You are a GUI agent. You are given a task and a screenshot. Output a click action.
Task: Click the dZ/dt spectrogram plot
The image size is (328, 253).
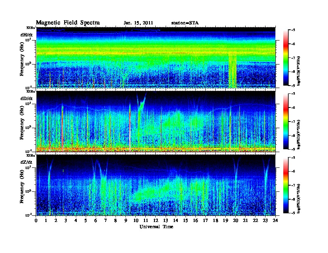pyautogui.click(x=156, y=185)
